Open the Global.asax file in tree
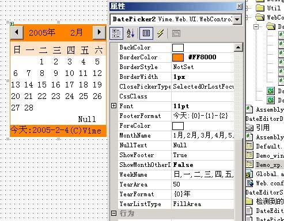Viewport: 284px width, 221px height. point(270,174)
